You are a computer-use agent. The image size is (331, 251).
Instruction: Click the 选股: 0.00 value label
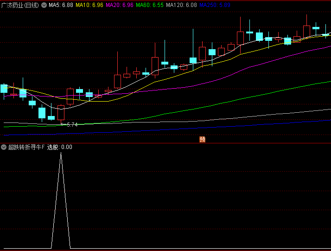tap(60, 147)
